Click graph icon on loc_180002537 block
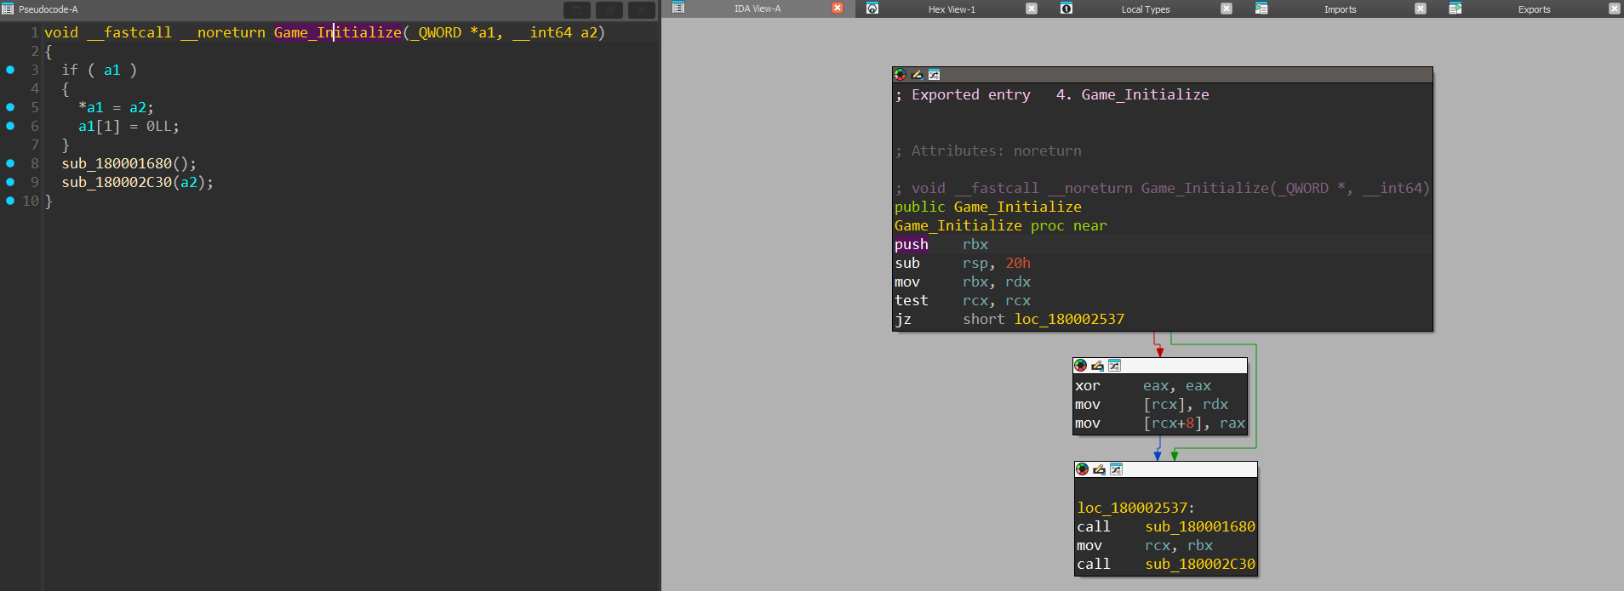The image size is (1624, 591). pos(1116,469)
